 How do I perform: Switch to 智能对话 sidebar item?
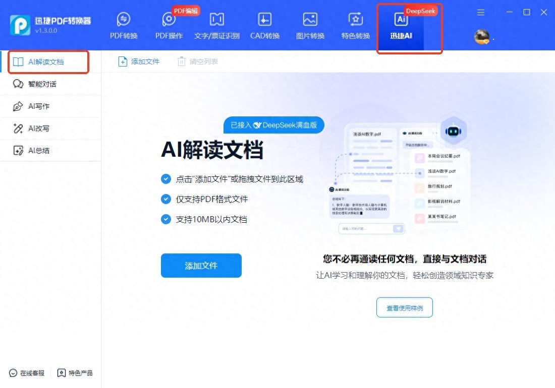click(x=42, y=84)
